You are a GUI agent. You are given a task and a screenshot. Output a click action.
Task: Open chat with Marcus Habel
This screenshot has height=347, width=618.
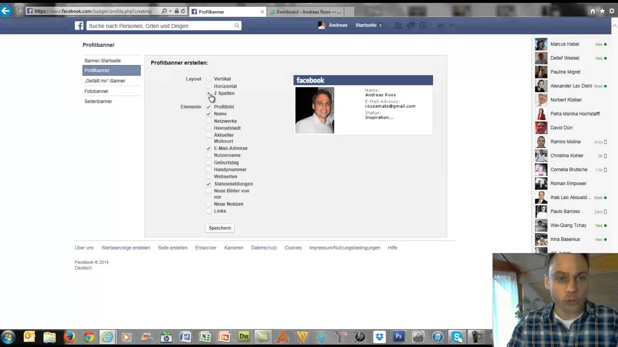571,44
